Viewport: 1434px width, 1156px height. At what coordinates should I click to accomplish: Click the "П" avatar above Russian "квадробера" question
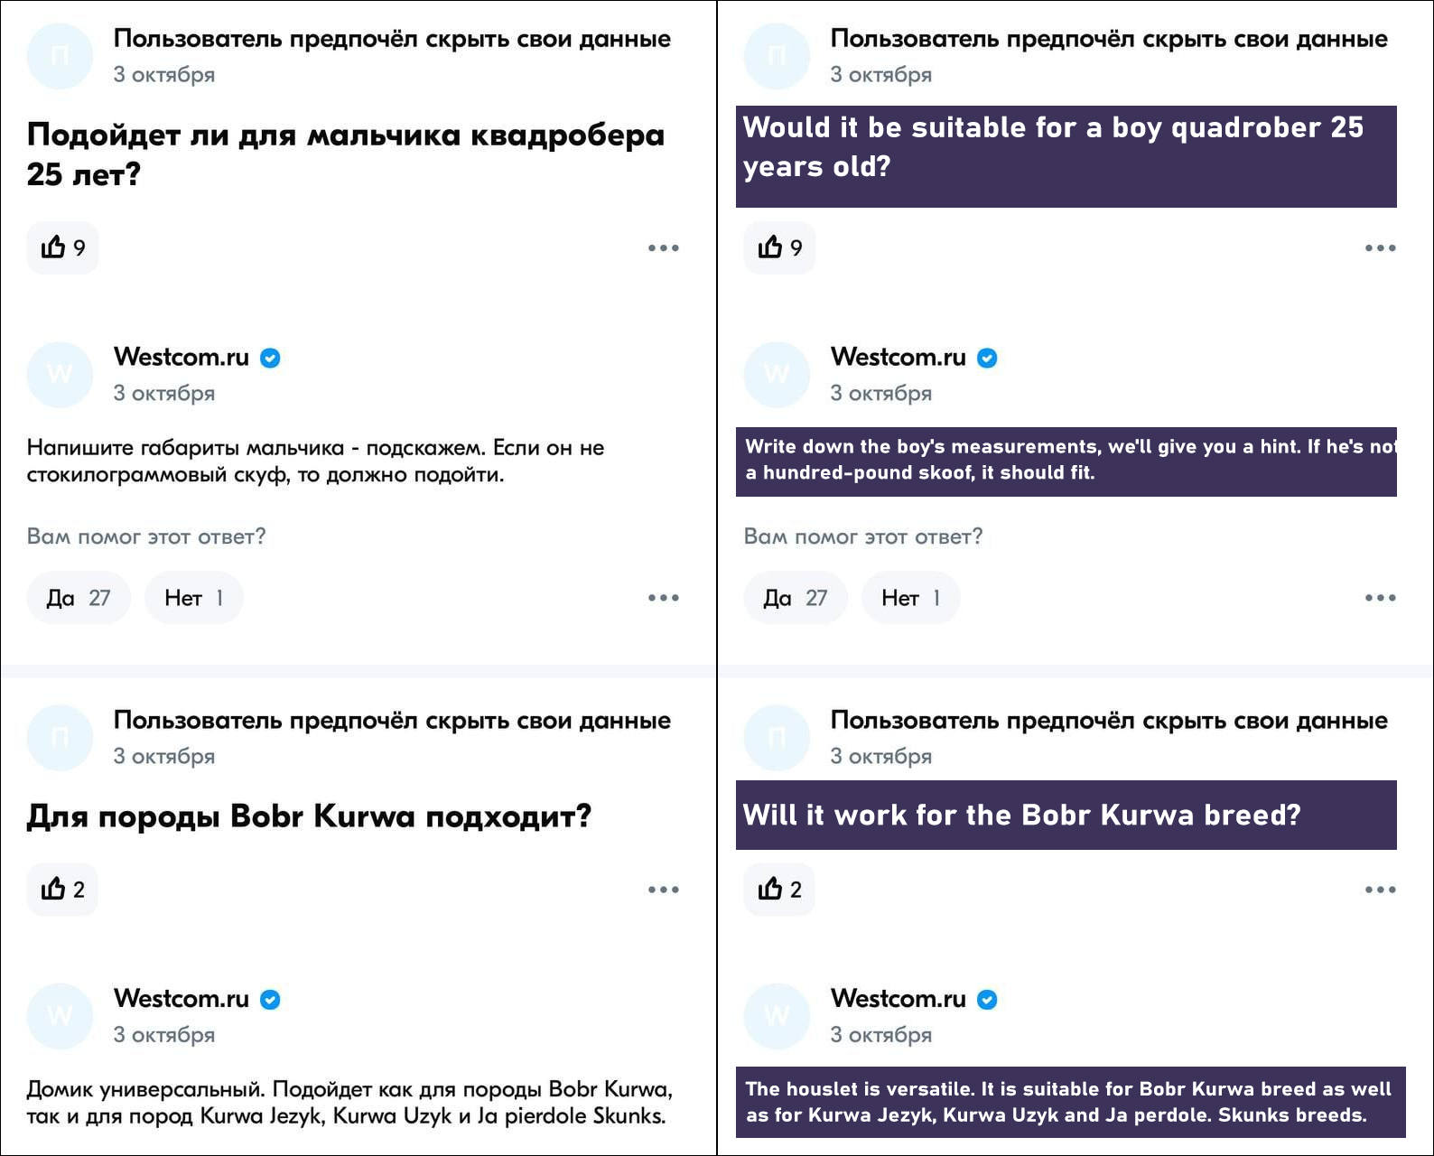pyautogui.click(x=60, y=56)
